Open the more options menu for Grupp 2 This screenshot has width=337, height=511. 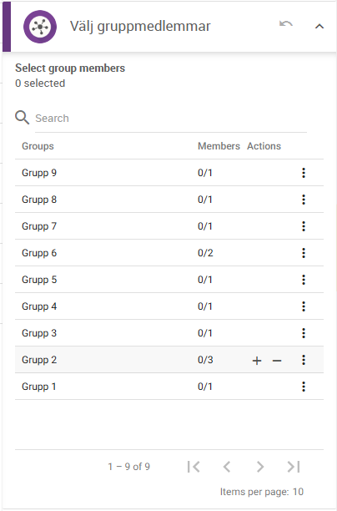coord(304,360)
